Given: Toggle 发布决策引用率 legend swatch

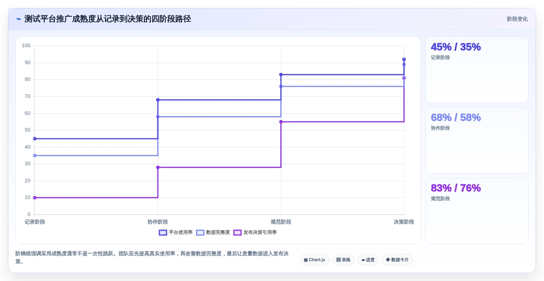Looking at the screenshot, I should (x=238, y=233).
